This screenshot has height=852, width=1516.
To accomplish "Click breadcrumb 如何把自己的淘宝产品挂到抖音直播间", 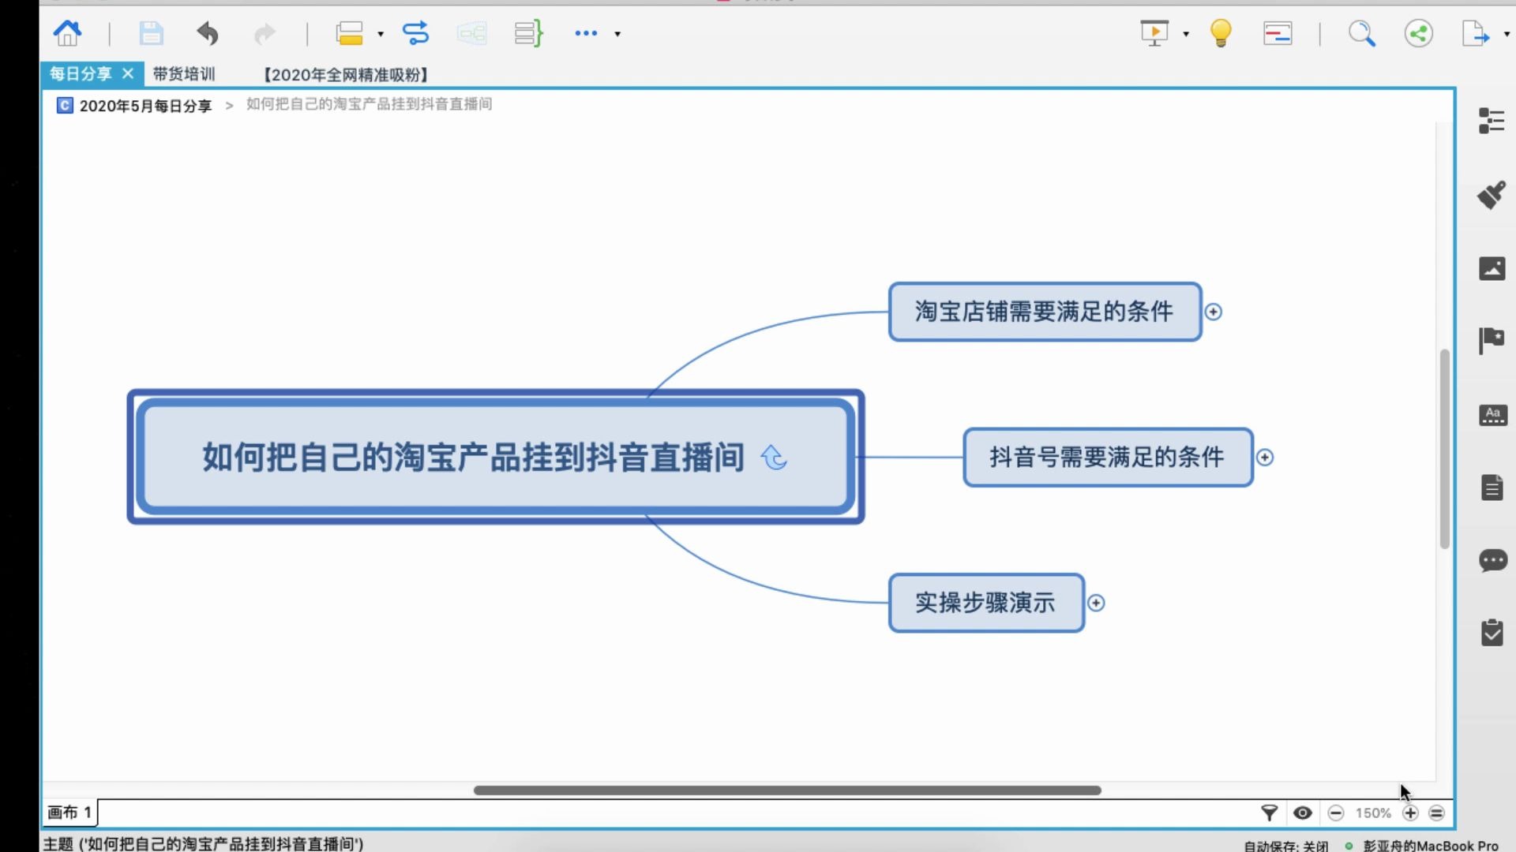I will point(370,104).
